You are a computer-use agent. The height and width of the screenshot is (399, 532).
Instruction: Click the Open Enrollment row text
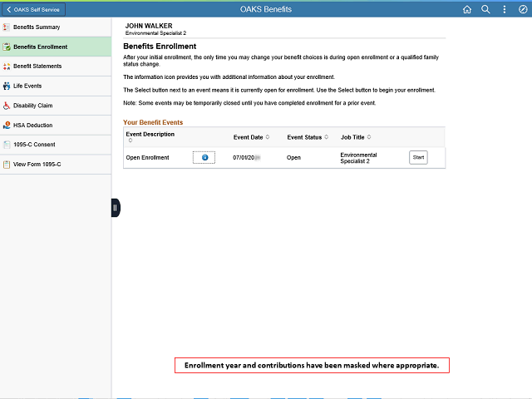point(147,157)
